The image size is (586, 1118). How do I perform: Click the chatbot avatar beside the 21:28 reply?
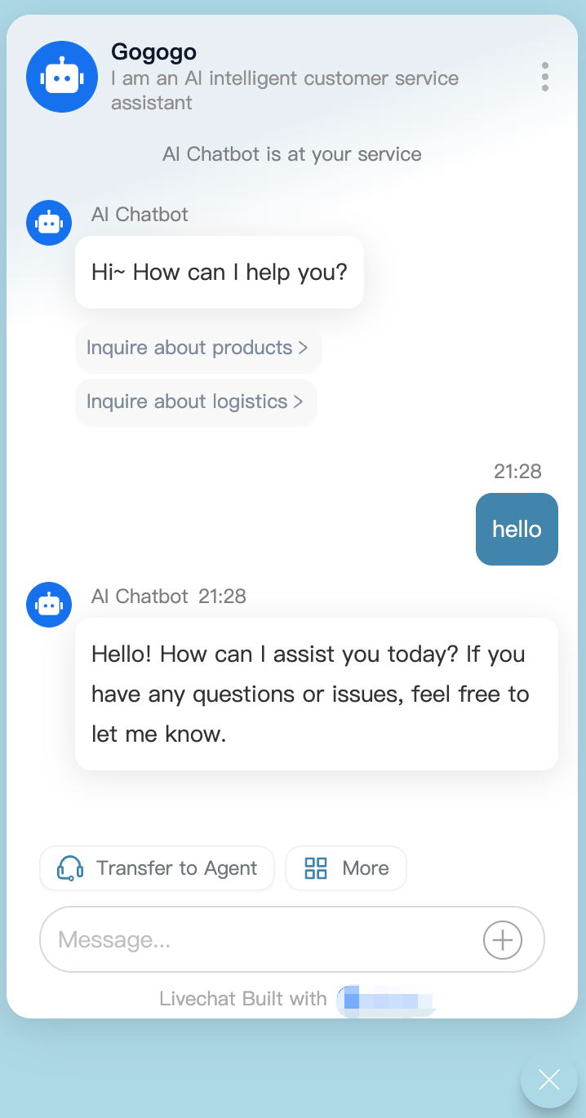point(49,605)
